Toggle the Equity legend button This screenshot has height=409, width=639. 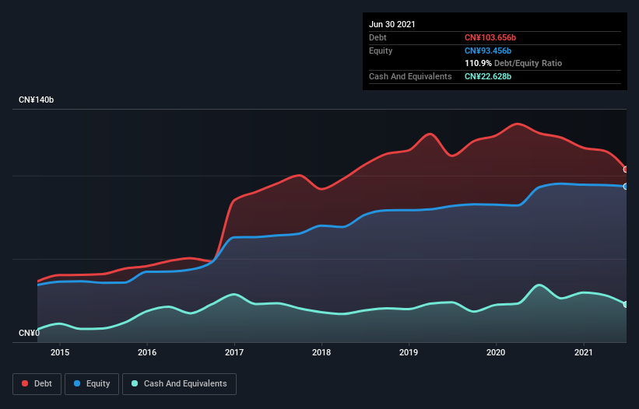[92, 384]
